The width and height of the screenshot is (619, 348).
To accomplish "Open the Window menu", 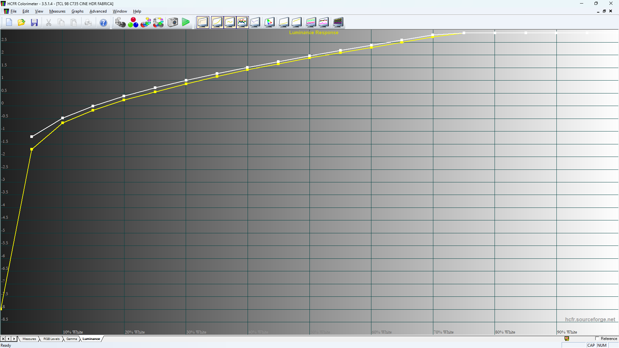I will [x=120, y=11].
